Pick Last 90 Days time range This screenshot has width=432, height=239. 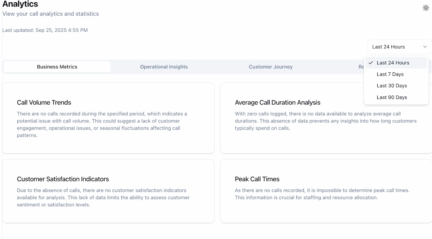click(392, 97)
